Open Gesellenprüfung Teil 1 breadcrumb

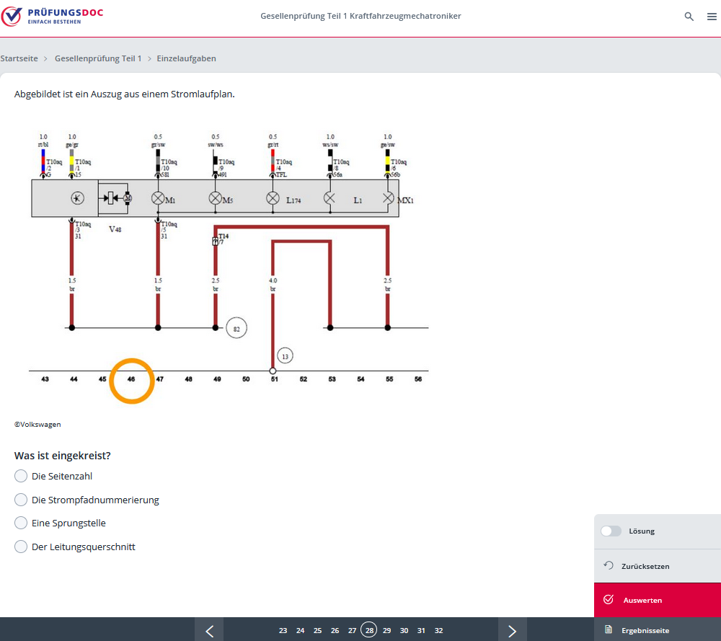98,58
